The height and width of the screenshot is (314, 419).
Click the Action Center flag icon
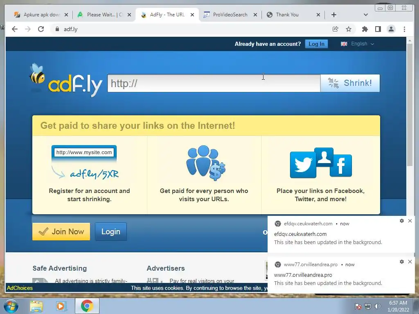point(358,306)
